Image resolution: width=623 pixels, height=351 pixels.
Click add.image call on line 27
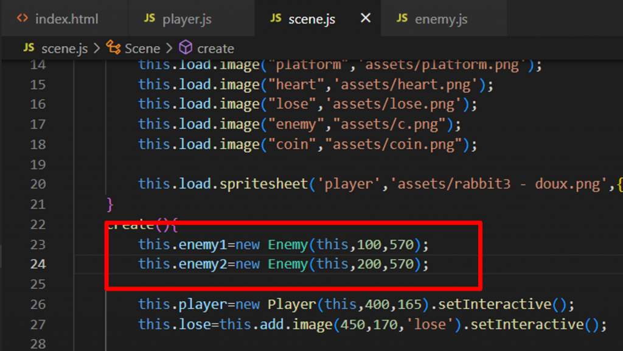pos(296,324)
